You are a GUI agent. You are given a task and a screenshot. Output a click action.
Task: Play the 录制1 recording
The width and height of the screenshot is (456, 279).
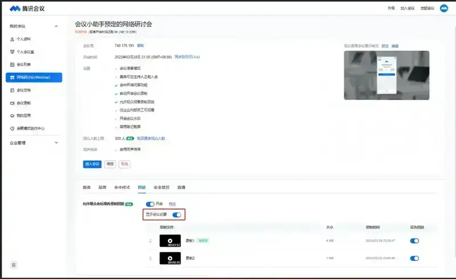170,241
